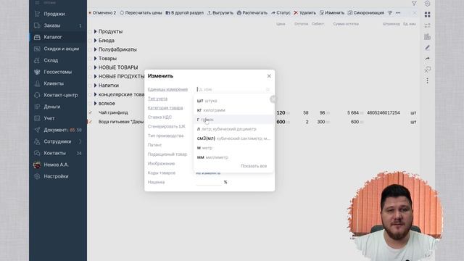Uncheck Чай гринфилд row checkbox

point(90,112)
